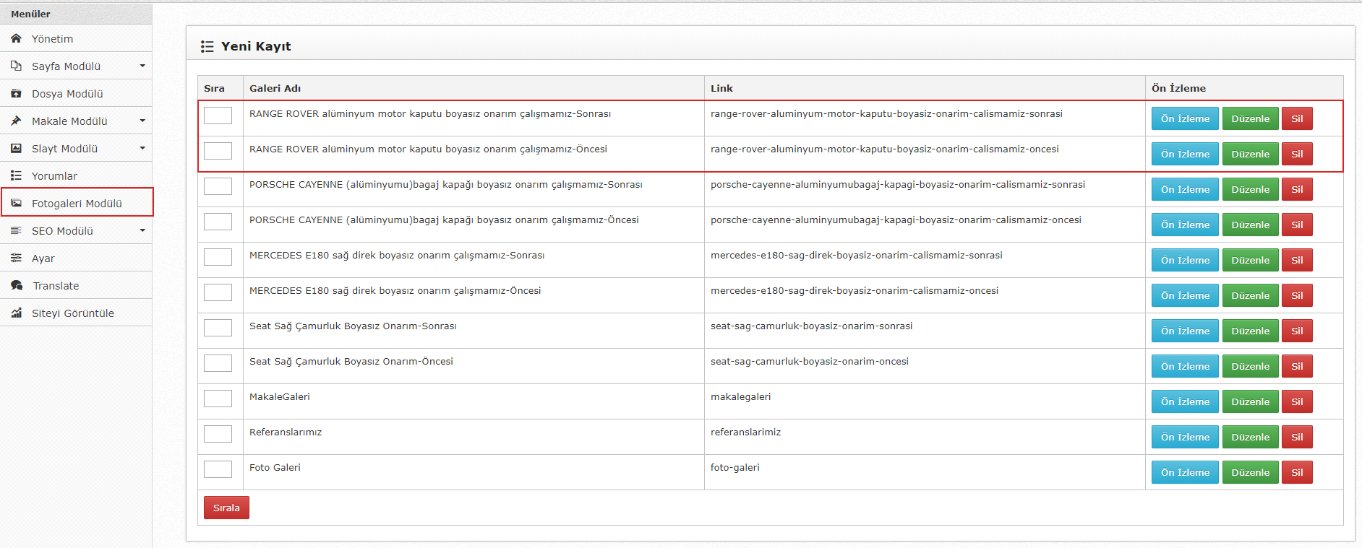
Task: Expand the SEO Modülü dropdown arrow
Action: (142, 230)
